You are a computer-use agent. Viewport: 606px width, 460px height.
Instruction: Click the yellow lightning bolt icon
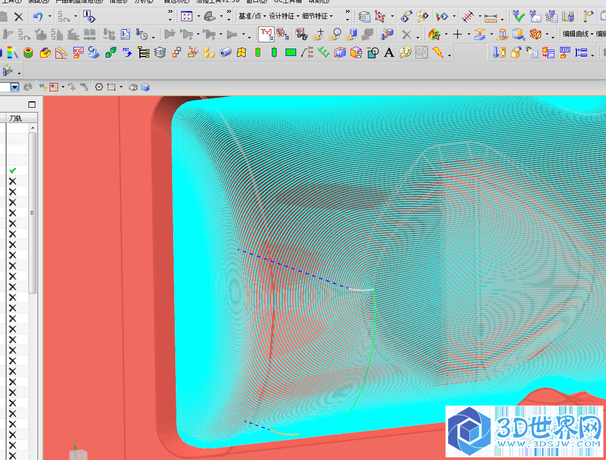click(438, 52)
